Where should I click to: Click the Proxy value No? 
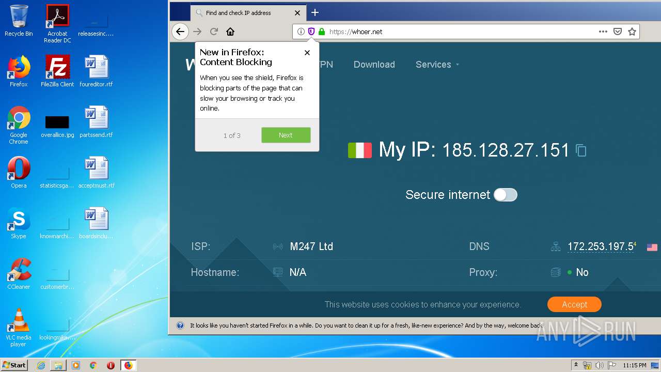[x=582, y=272]
